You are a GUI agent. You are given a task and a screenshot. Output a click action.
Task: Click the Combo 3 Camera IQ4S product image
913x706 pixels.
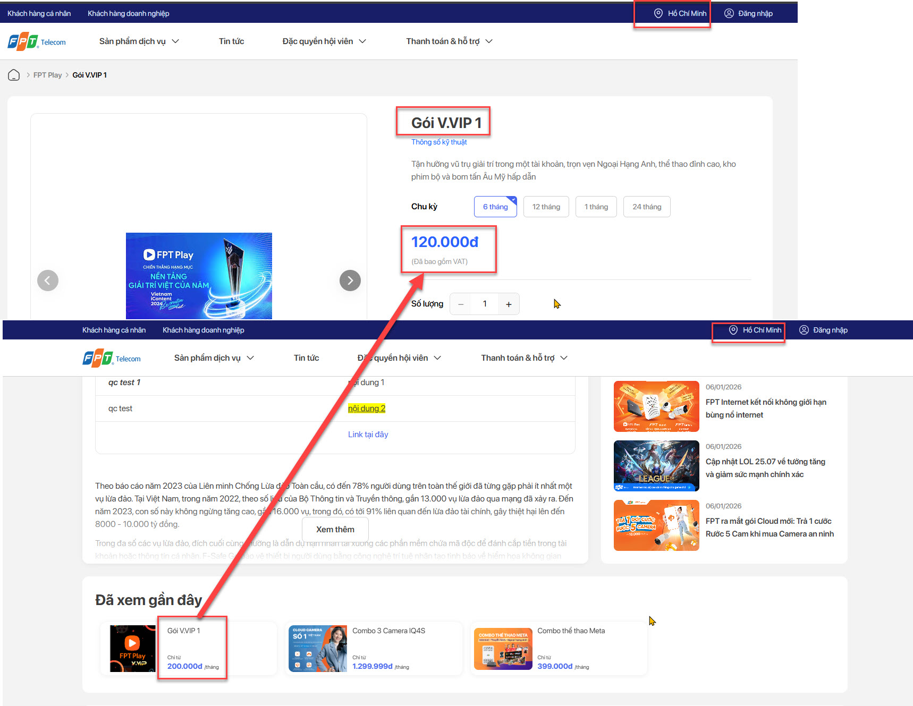click(317, 648)
